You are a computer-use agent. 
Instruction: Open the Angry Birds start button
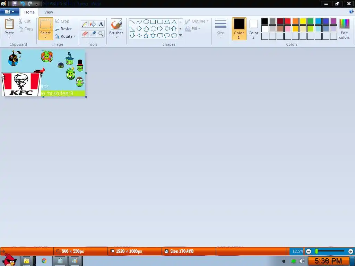click(x=9, y=260)
